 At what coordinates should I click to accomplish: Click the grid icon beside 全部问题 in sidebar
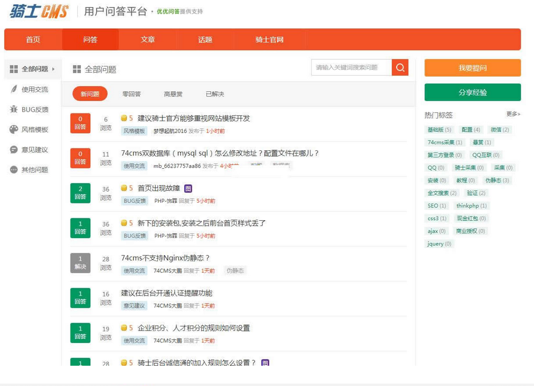[x=14, y=69]
